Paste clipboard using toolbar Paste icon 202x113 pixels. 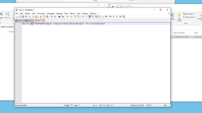[x=47, y=17]
